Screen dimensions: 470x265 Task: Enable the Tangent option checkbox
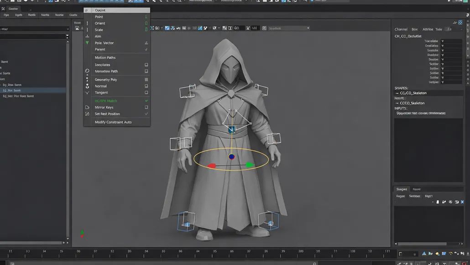click(x=146, y=92)
